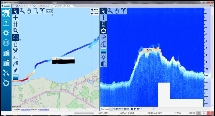
Task: Toggle the map grid lines icon
Action: coord(16,24)
